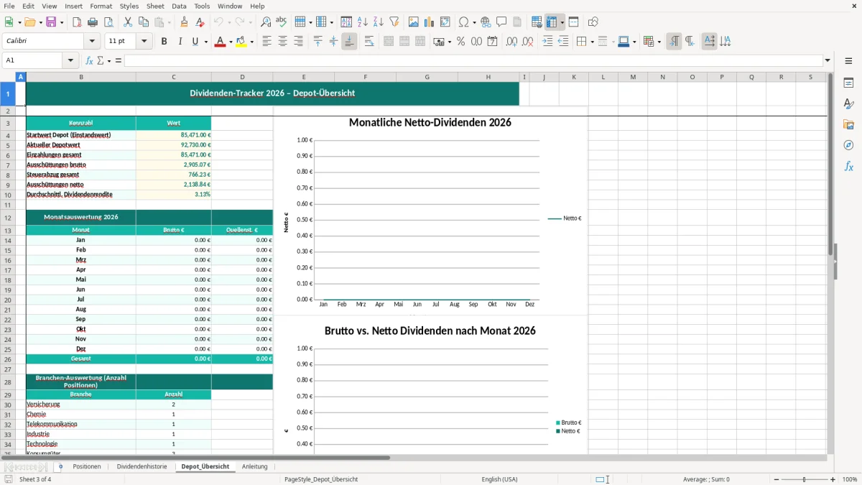862x485 pixels.
Task: Open the underline style dropdown arrow
Action: click(206, 42)
